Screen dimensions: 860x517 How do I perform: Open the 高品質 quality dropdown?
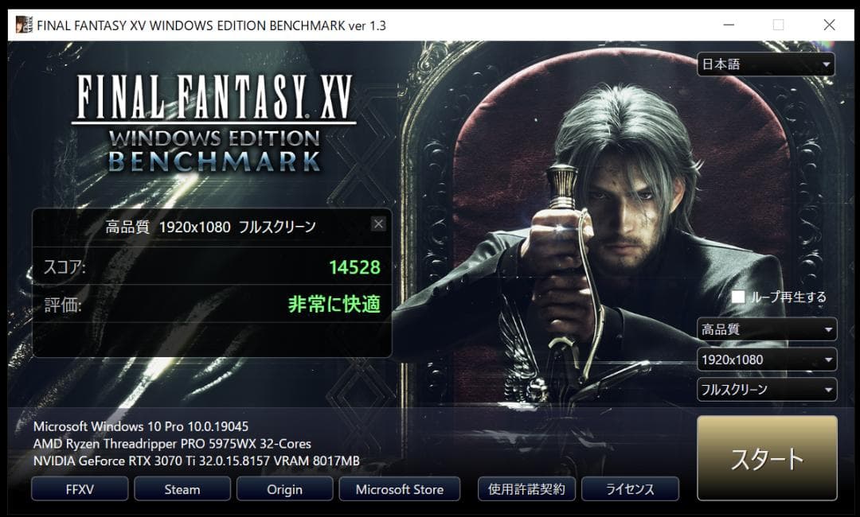[767, 329]
